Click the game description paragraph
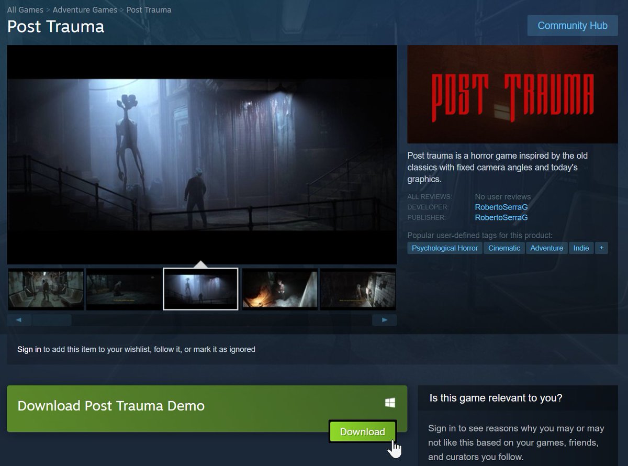628x466 pixels. point(497,168)
